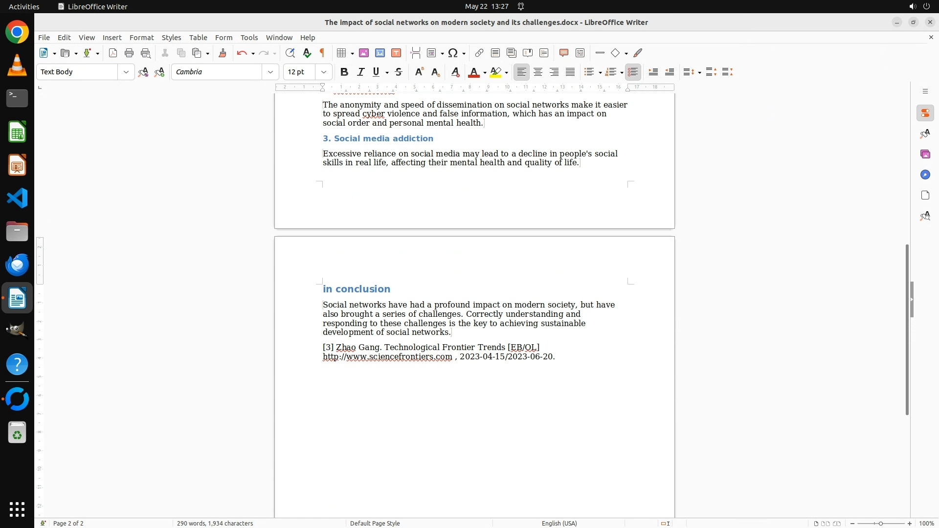939x528 pixels.
Task: Click the Insert Special Character omega icon
Action: coord(453,53)
